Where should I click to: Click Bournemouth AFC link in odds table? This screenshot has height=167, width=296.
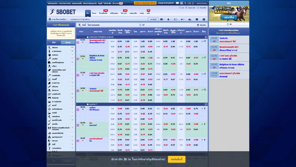click(x=97, y=40)
